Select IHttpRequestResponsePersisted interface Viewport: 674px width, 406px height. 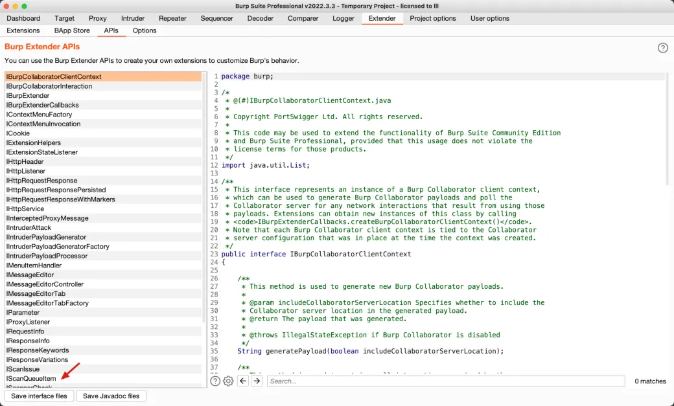[x=103, y=190]
